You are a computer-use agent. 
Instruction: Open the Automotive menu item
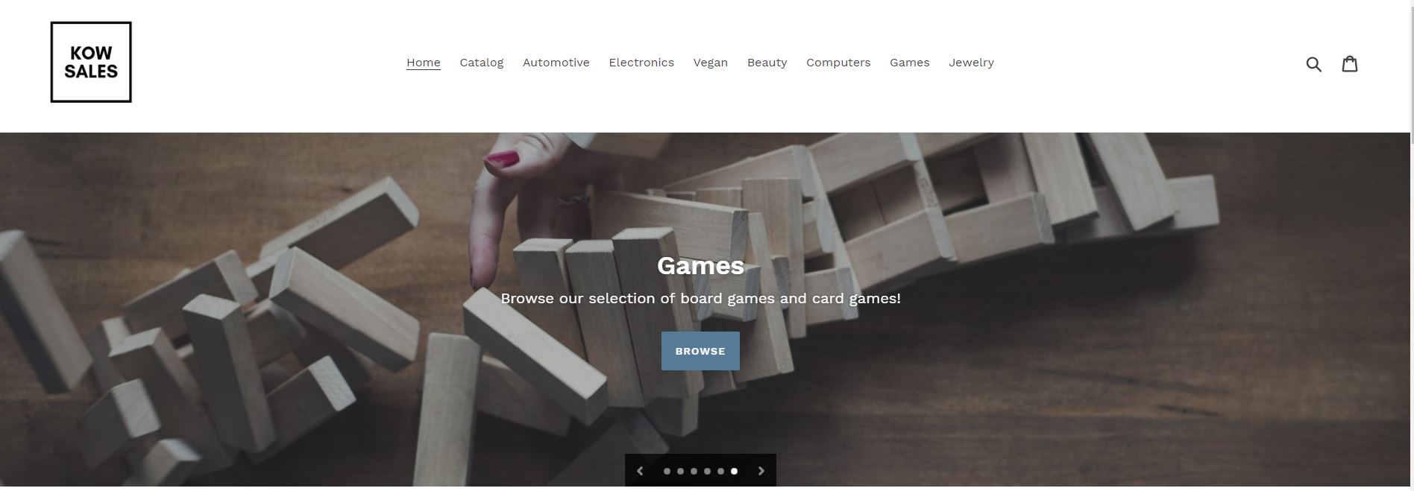point(556,63)
